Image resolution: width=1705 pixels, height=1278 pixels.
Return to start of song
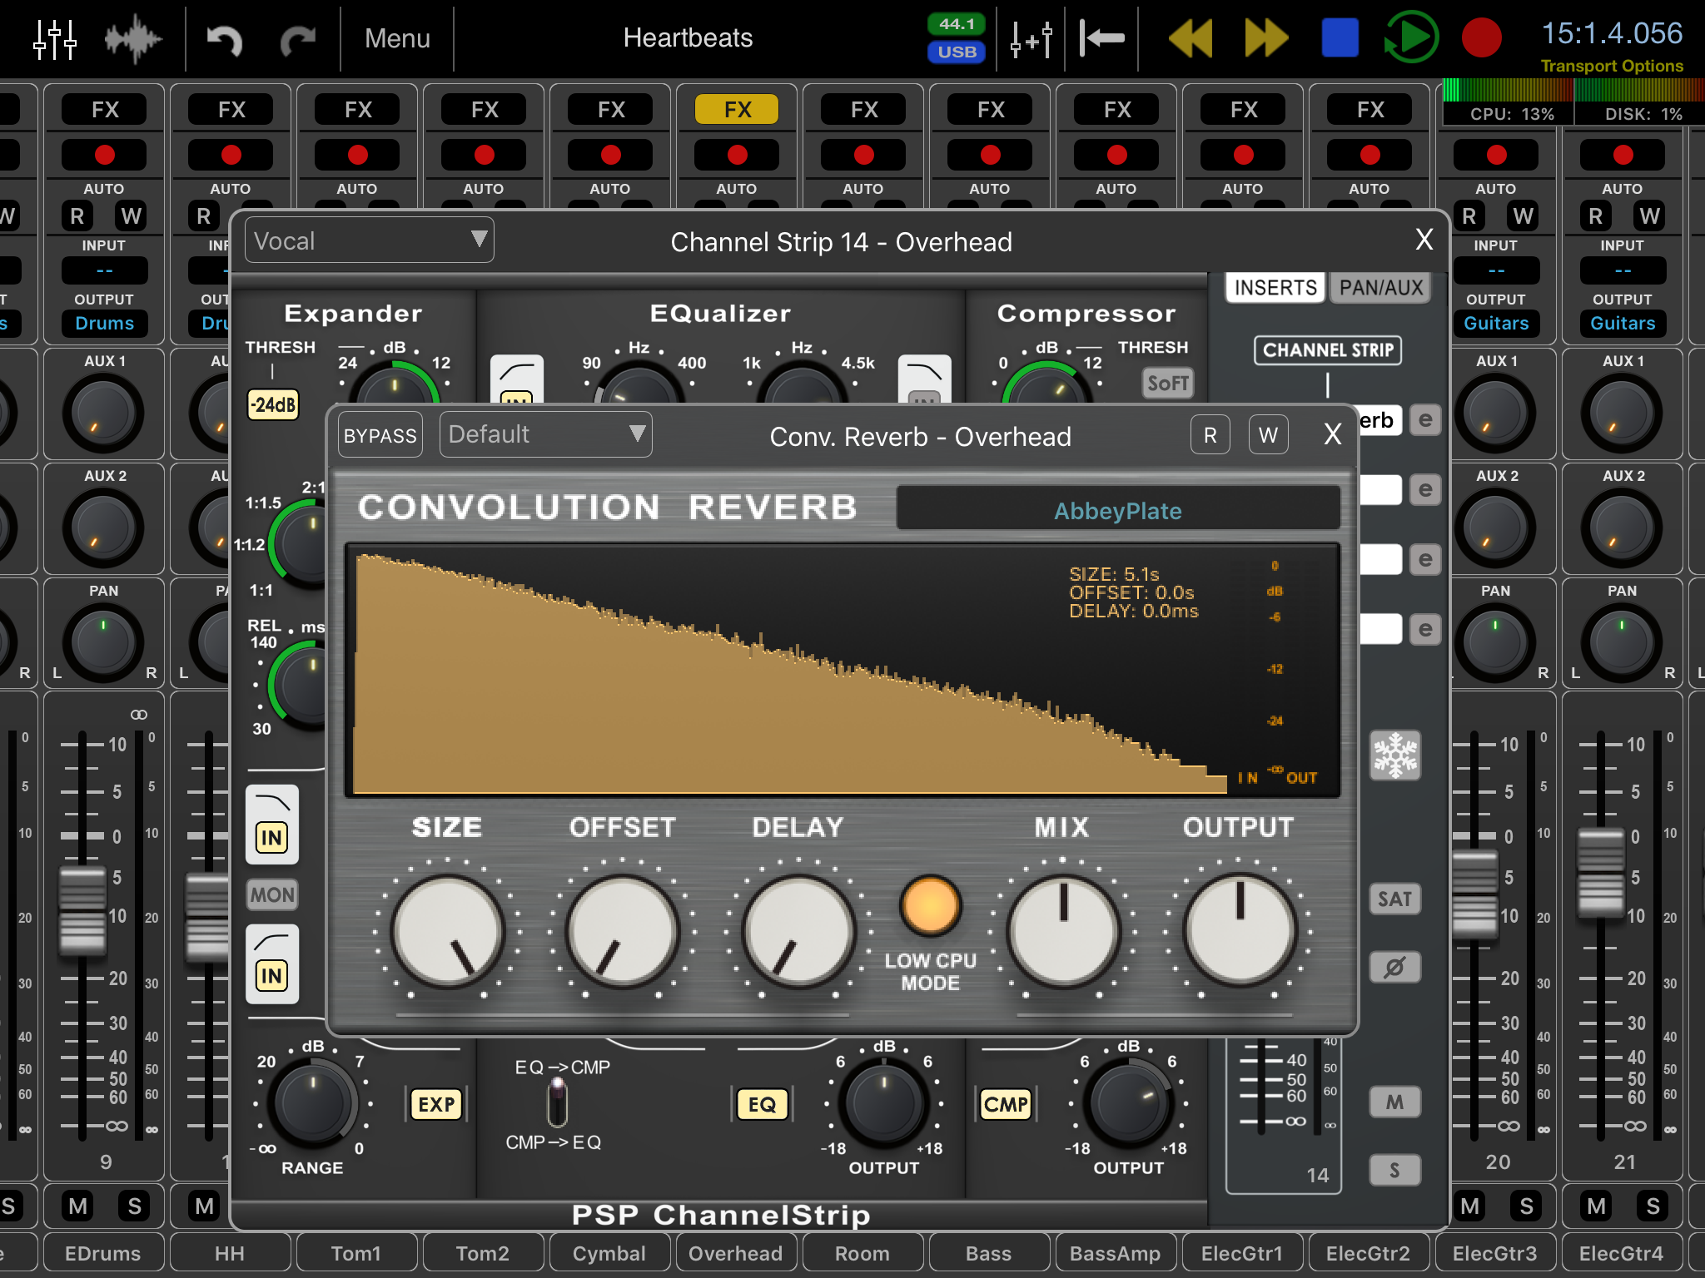click(x=1101, y=38)
